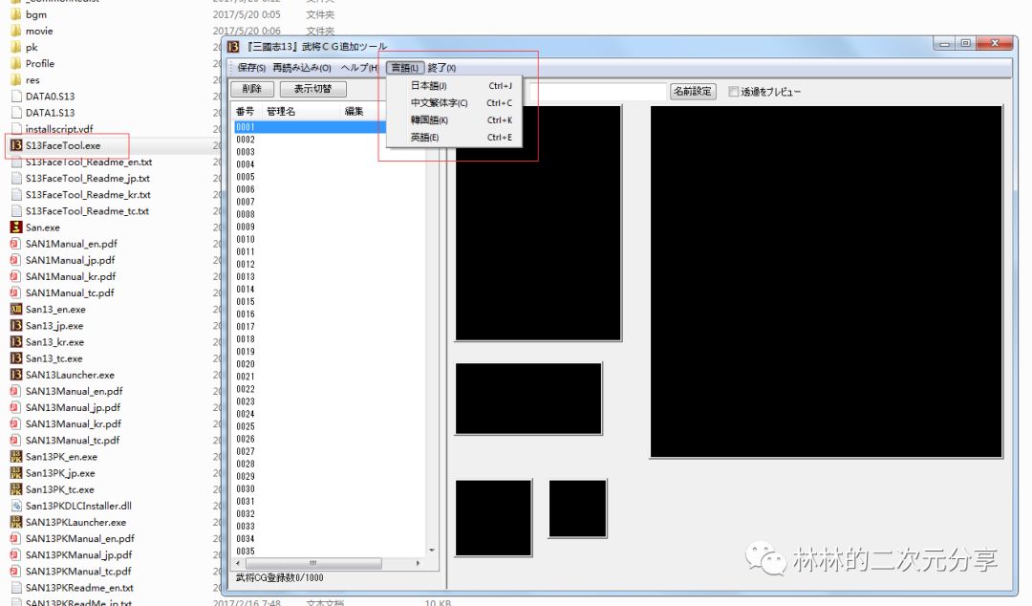Click the SAN13Launcher.exe icon
The width and height of the screenshot is (1032, 606).
pos(16,375)
